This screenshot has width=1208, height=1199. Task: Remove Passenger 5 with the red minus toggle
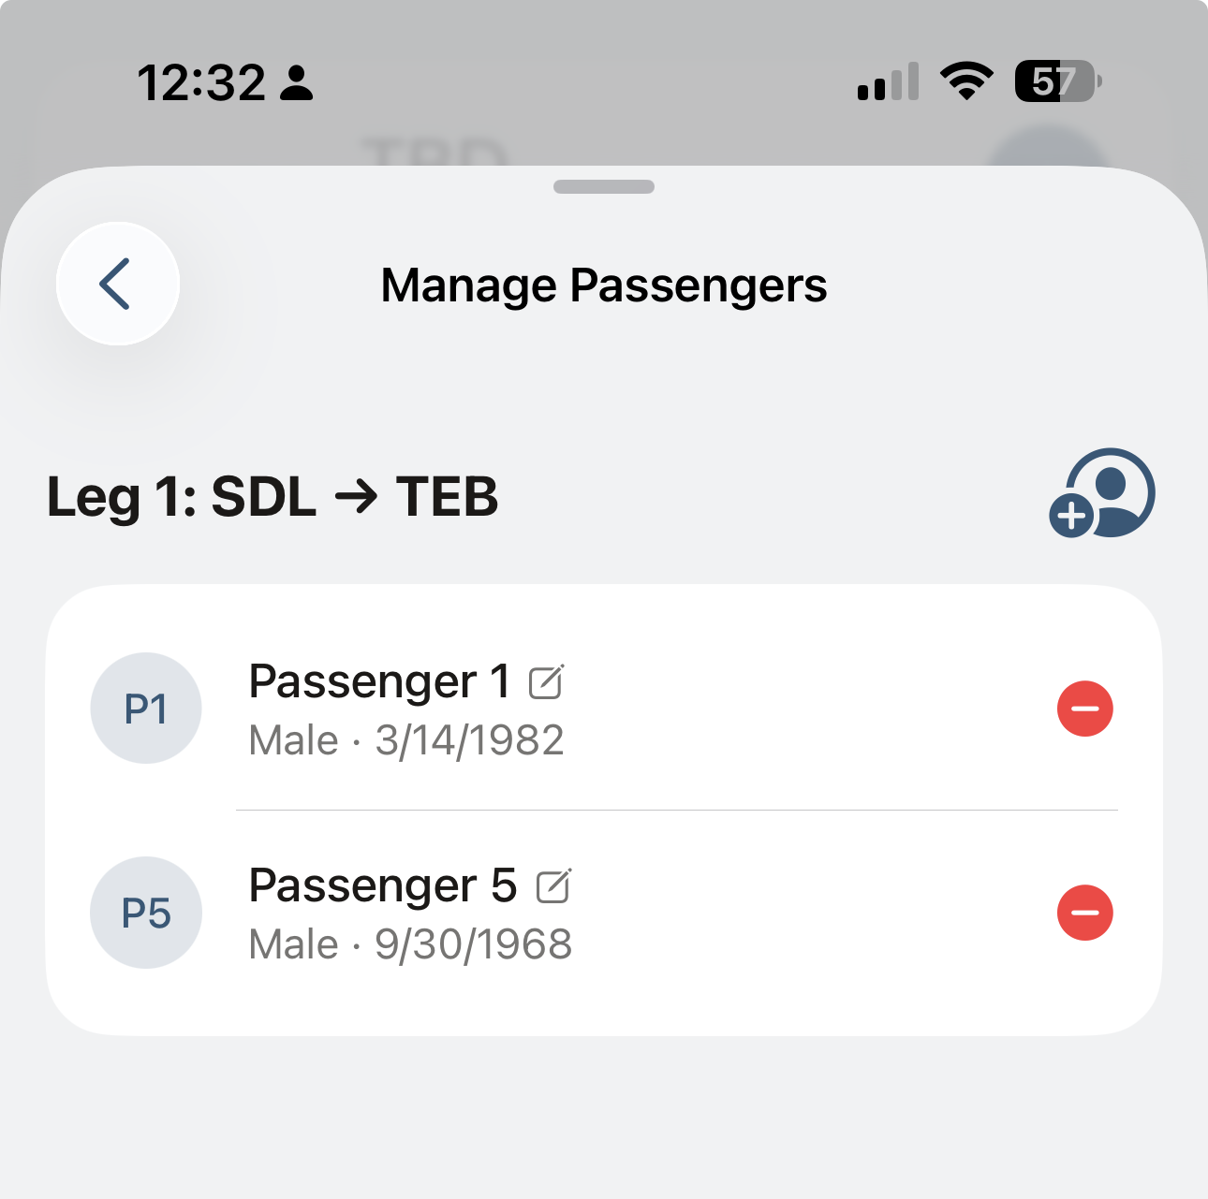(x=1084, y=913)
